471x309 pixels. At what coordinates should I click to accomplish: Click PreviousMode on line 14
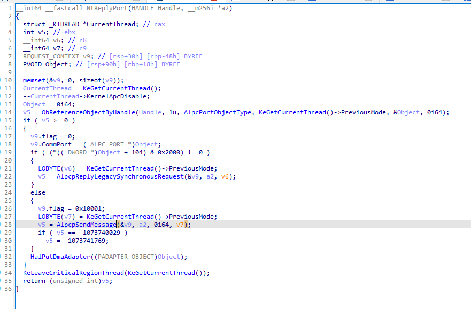tap(364, 112)
